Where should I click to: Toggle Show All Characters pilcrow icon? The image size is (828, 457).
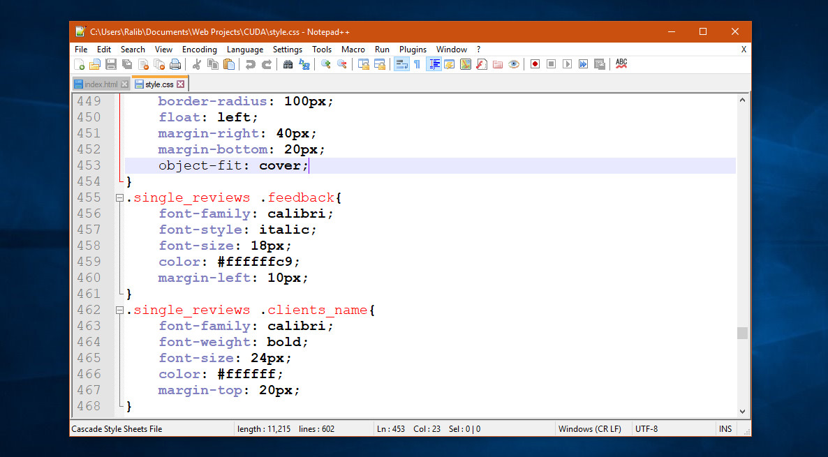[417, 64]
